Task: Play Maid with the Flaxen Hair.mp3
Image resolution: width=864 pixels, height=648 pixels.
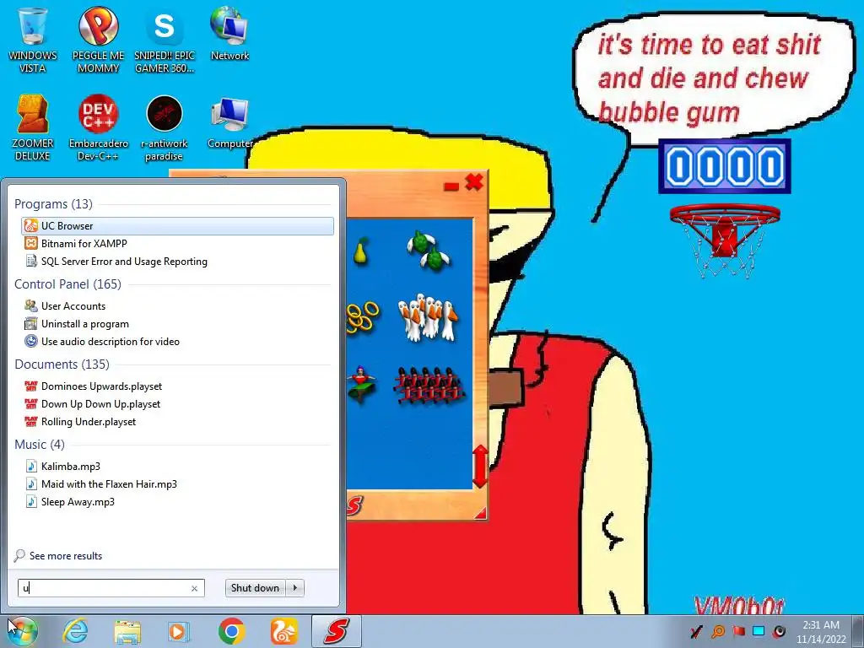Action: pos(177,483)
